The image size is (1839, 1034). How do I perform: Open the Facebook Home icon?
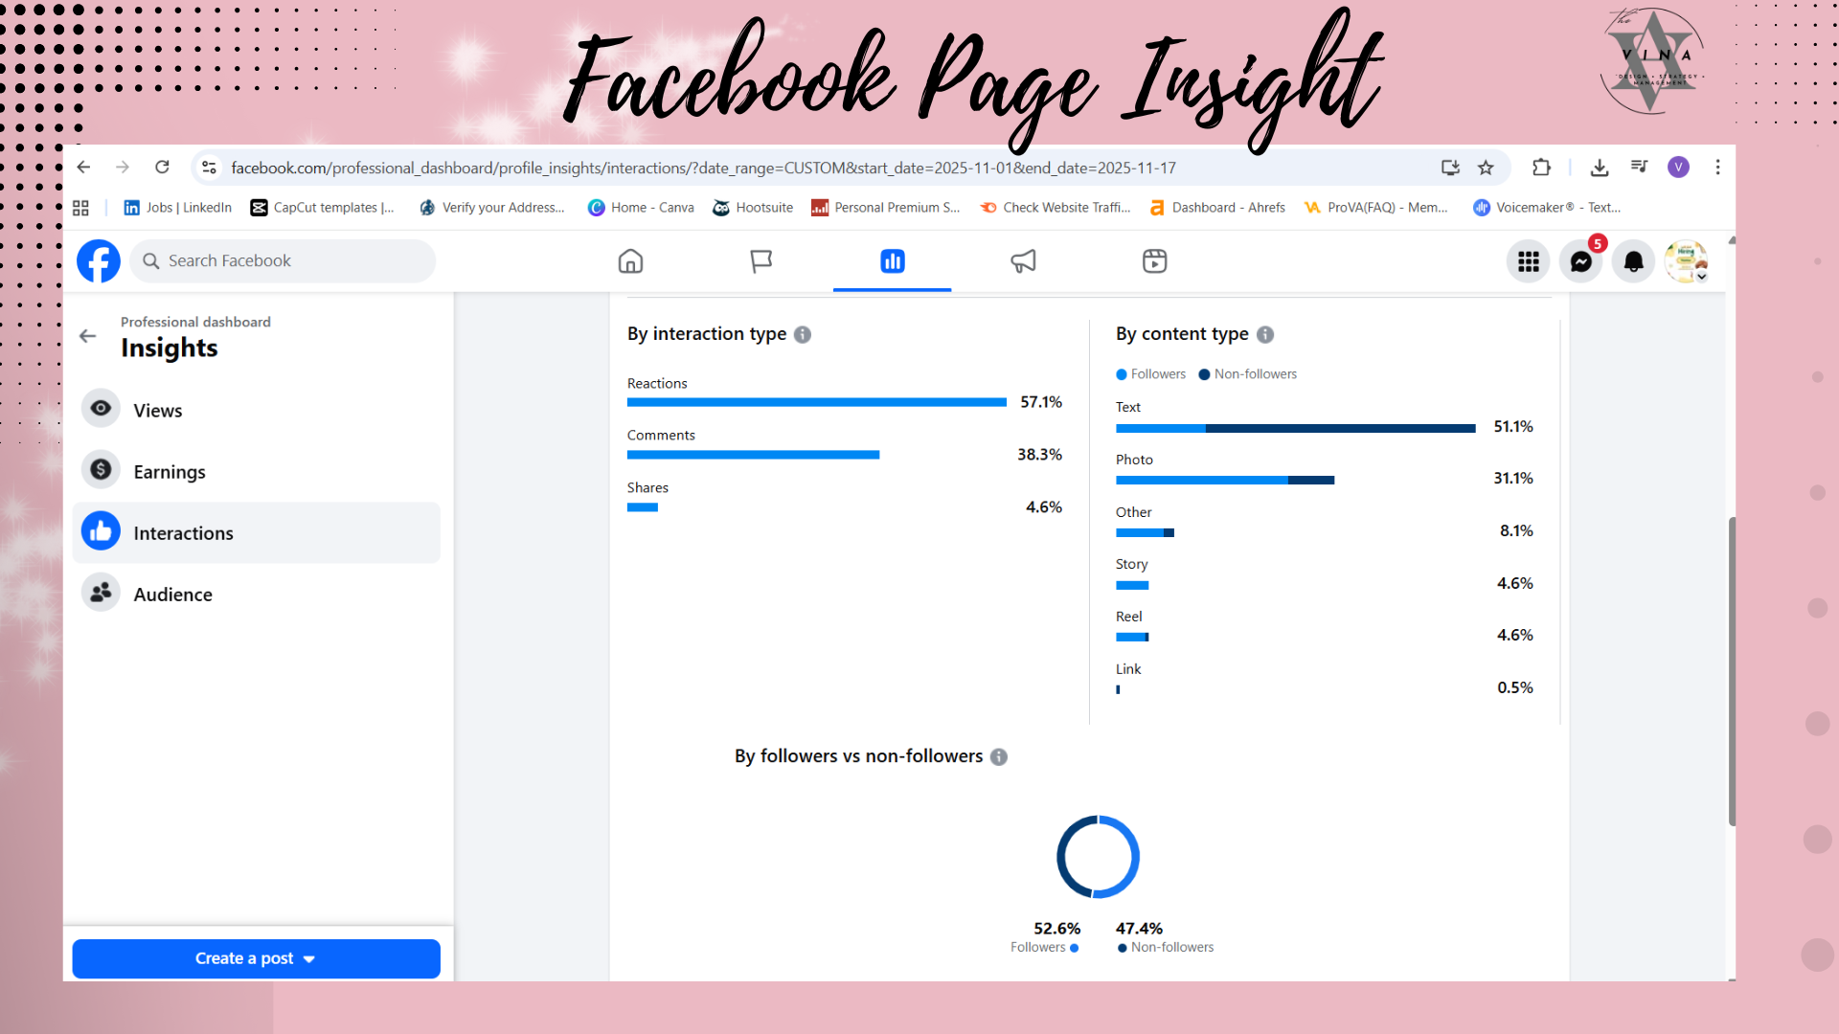point(630,261)
